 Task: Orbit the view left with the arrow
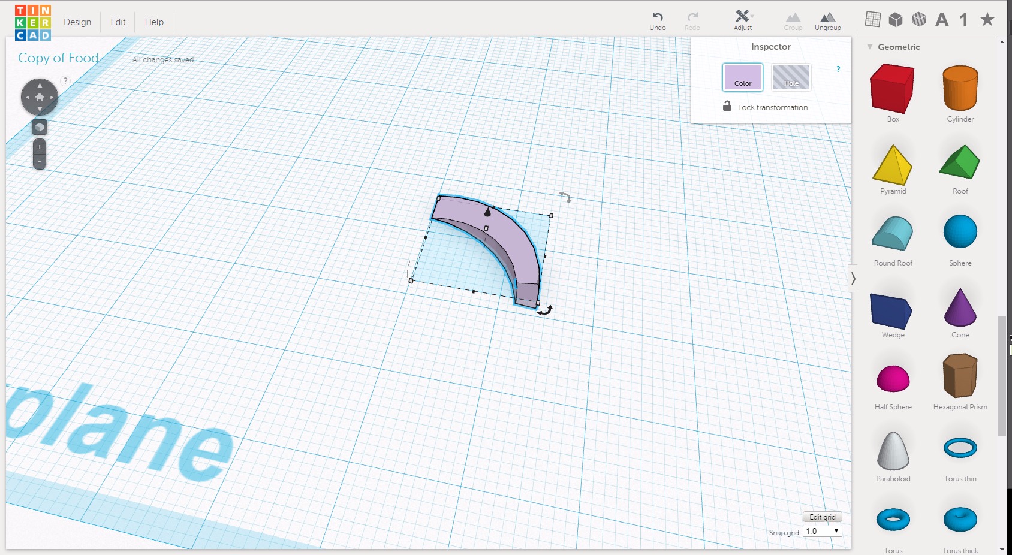pyautogui.click(x=27, y=97)
